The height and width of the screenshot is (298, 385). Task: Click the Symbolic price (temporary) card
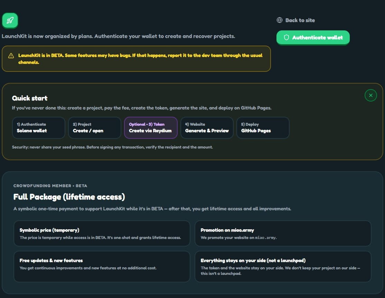[102, 233]
